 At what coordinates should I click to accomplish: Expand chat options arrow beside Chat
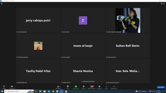71,87
